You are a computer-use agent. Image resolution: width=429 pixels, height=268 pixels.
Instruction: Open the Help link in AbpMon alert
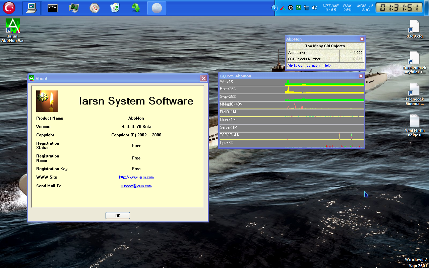327,66
